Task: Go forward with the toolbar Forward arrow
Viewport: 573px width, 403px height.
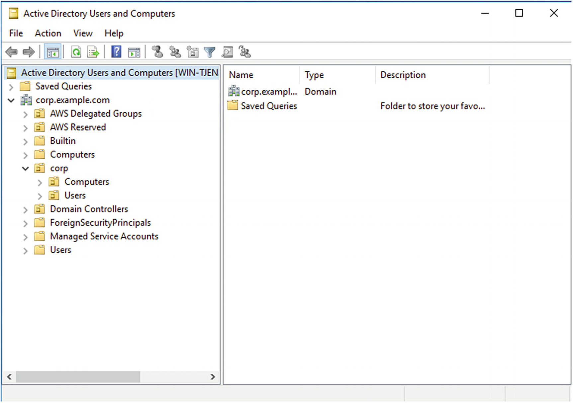Action: (x=29, y=52)
